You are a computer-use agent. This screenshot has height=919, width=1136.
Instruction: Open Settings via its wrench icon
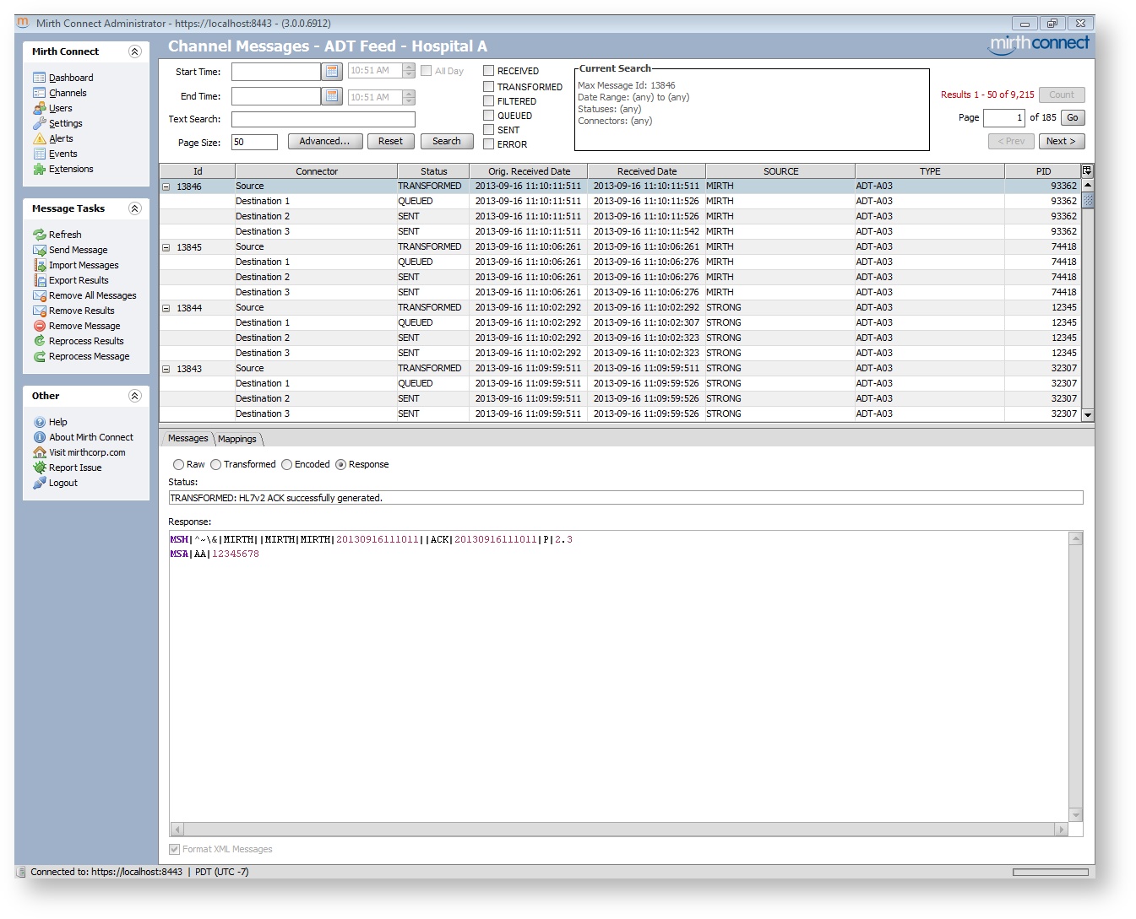click(39, 123)
